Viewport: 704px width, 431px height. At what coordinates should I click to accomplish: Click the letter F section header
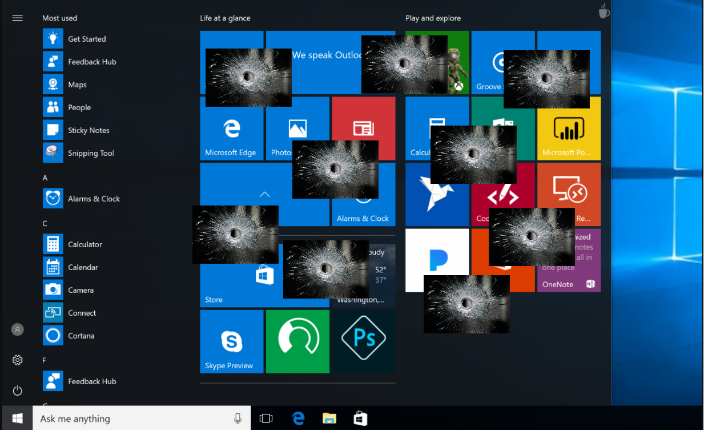pos(45,360)
